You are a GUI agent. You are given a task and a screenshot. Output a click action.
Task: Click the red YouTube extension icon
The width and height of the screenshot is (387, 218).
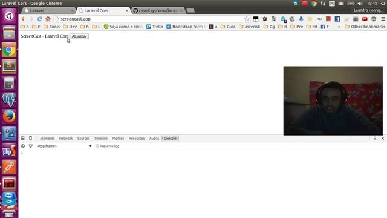tap(365, 19)
